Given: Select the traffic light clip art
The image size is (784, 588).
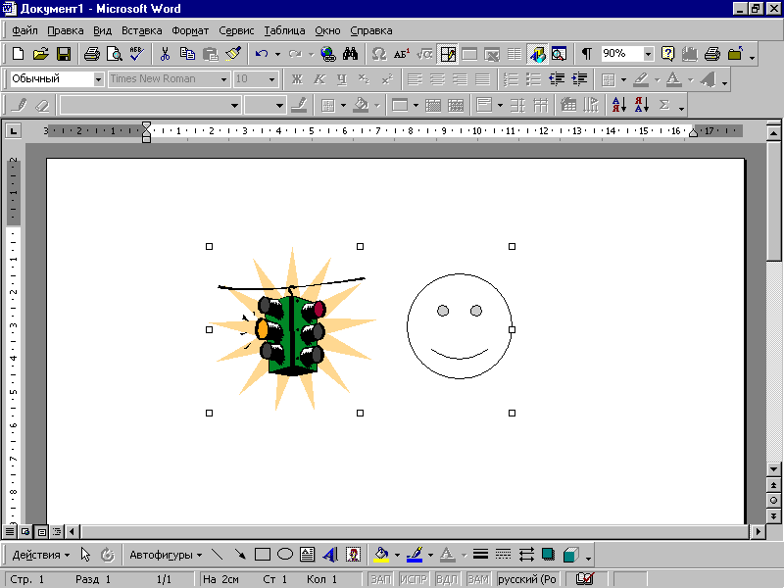Looking at the screenshot, I should tap(291, 329).
